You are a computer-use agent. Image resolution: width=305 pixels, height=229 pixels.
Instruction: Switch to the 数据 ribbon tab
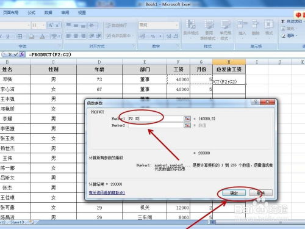[48, 13]
